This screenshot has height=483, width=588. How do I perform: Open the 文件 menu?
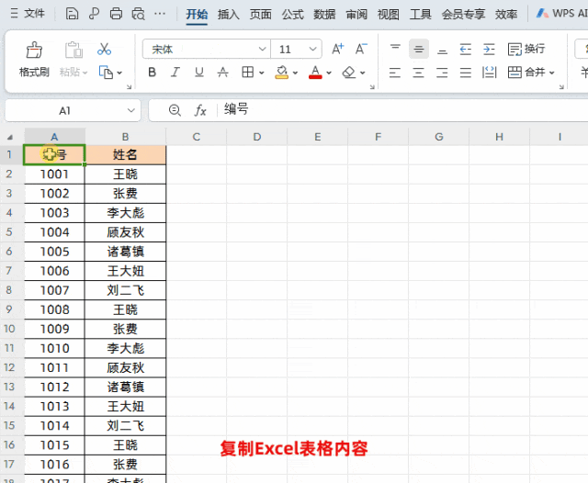click(28, 14)
